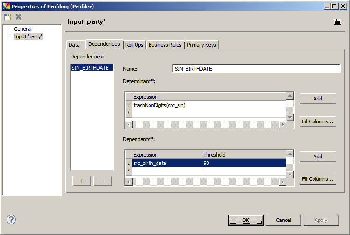Click the minus button under Dependencies list
350x235 pixels.
tap(103, 181)
